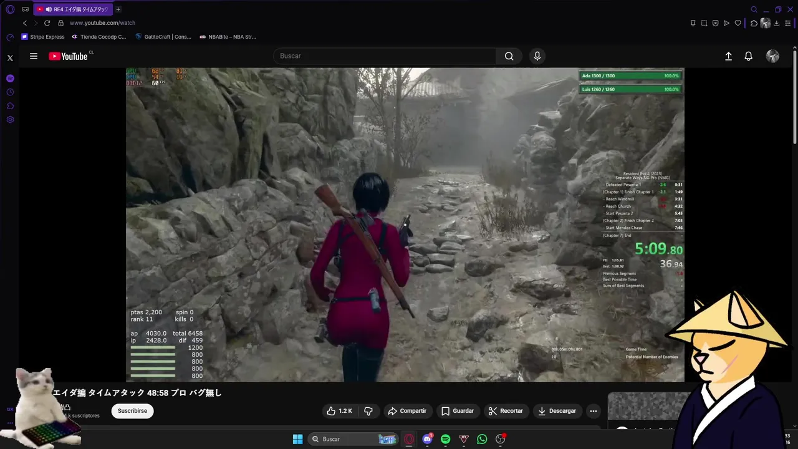Dislike the video
Viewport: 798px width, 449px height.
point(368,411)
